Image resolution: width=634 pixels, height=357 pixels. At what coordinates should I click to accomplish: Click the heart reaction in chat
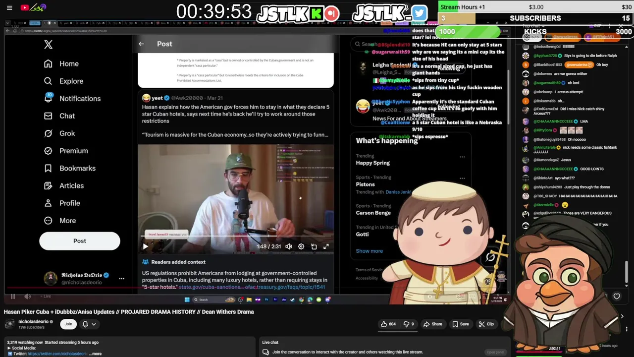click(617, 297)
